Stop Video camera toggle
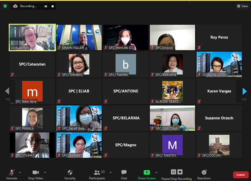The height and width of the screenshot is (181, 251). [36, 174]
